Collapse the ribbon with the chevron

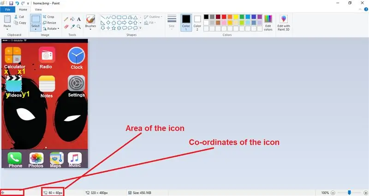click(x=360, y=9)
